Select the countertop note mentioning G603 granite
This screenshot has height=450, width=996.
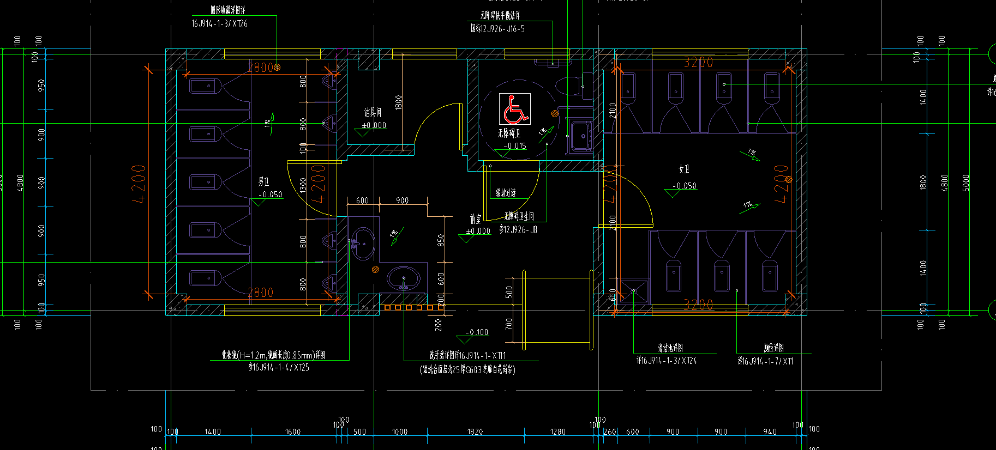point(468,369)
